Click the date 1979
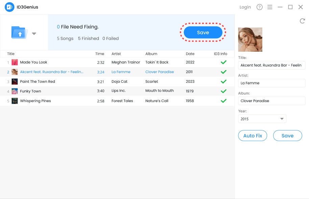Screen dimensions: 309x199 (x=190, y=91)
